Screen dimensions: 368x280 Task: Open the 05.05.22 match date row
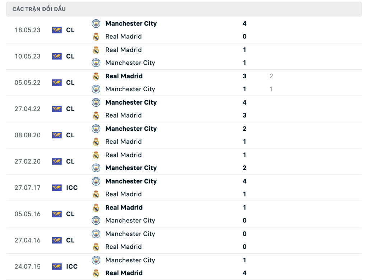click(x=184, y=83)
